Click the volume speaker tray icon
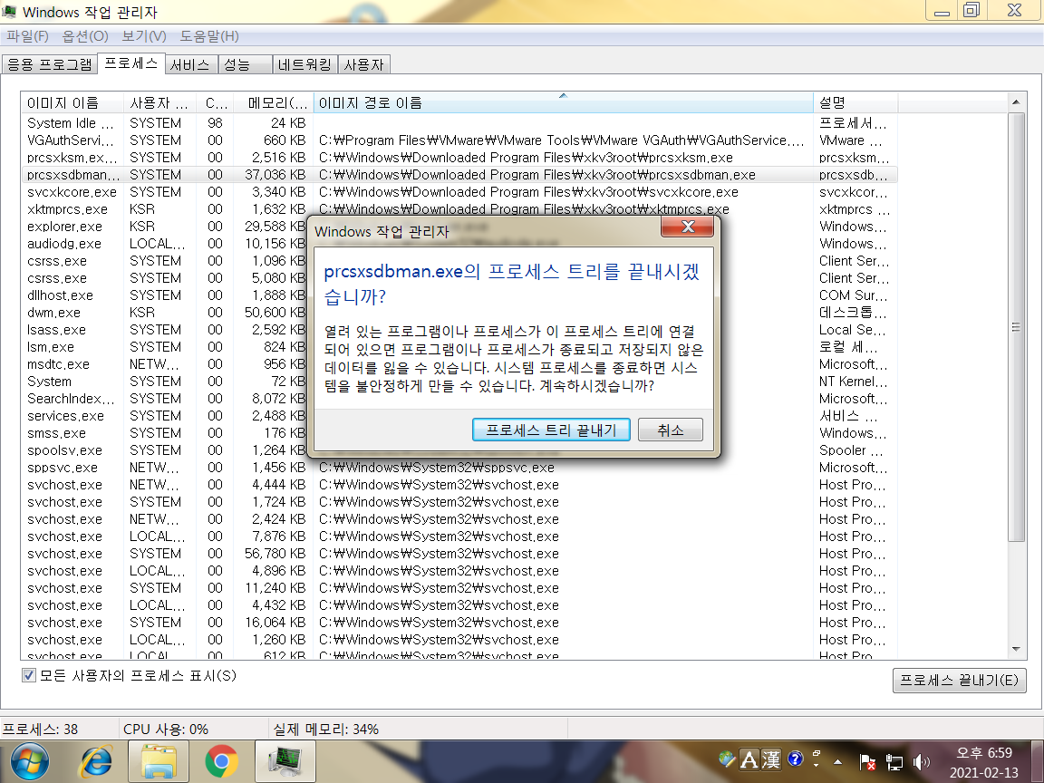 tap(922, 761)
